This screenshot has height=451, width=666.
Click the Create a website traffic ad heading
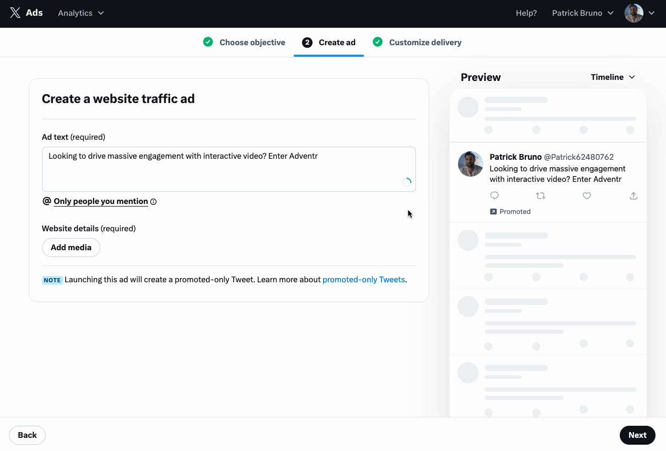[x=118, y=99]
